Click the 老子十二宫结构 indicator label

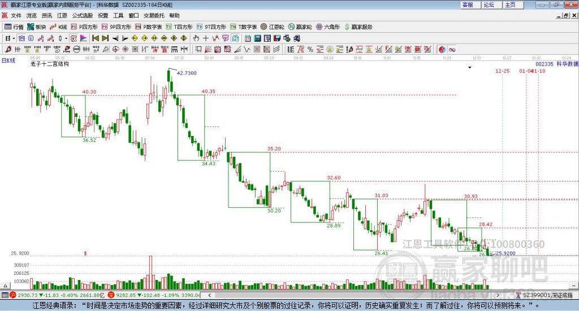coord(50,64)
